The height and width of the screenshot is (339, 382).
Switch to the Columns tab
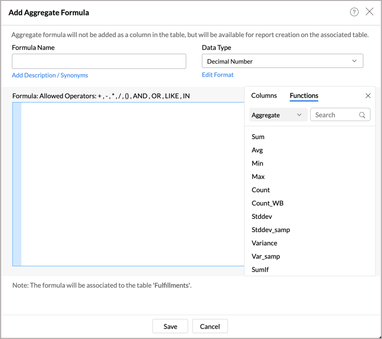pyautogui.click(x=264, y=95)
